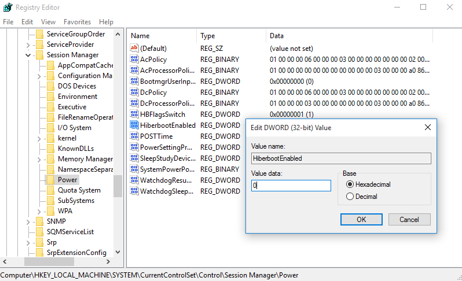Screen dimensions: 462x281
Task: Expand the Configuration Manager node
Action: pyautogui.click(x=39, y=76)
